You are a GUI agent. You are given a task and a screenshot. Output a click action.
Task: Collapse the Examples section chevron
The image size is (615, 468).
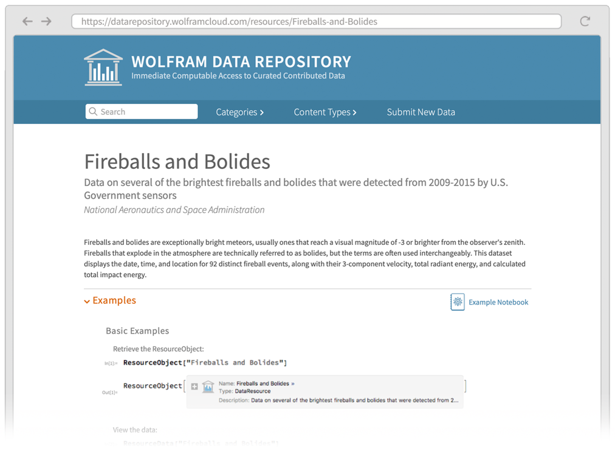(87, 301)
